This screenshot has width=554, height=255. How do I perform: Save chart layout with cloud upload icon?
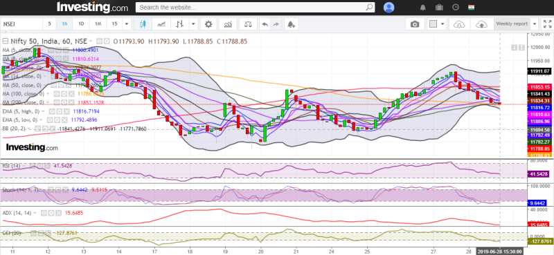click(x=481, y=24)
